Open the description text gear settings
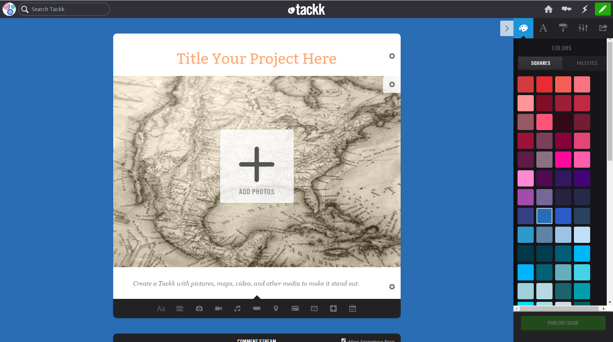Screen dimensions: 613x342 392,287
